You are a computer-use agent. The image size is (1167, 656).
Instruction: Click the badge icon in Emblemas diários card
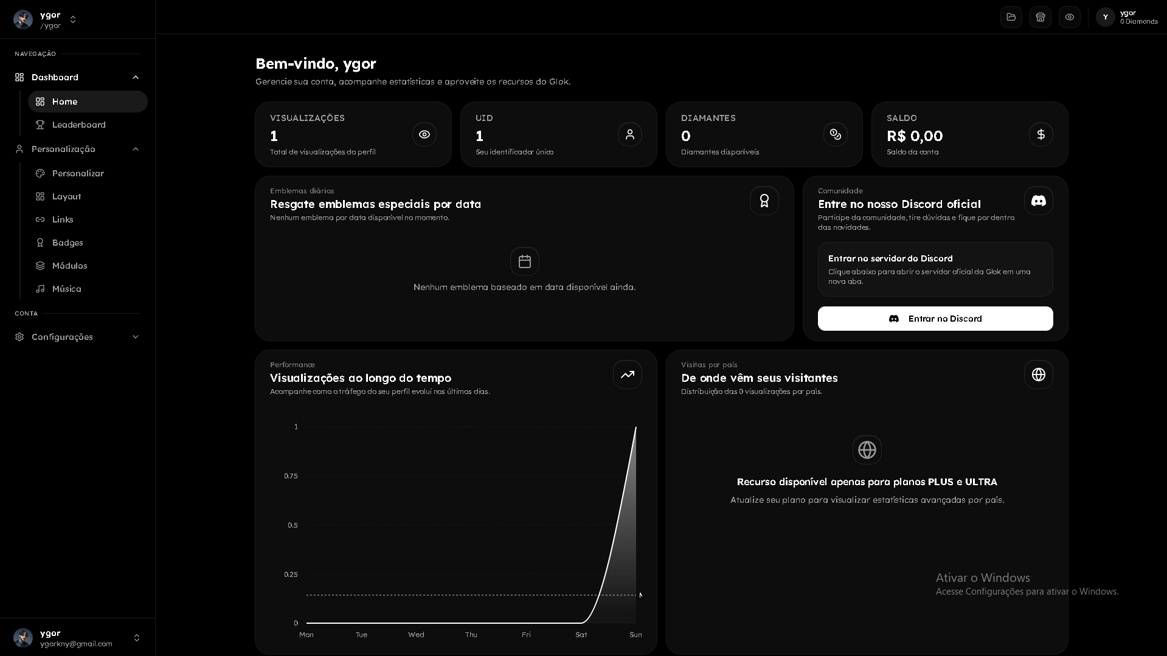click(x=764, y=201)
